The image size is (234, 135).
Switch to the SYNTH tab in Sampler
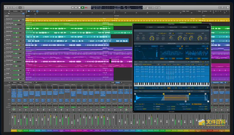[150, 27]
